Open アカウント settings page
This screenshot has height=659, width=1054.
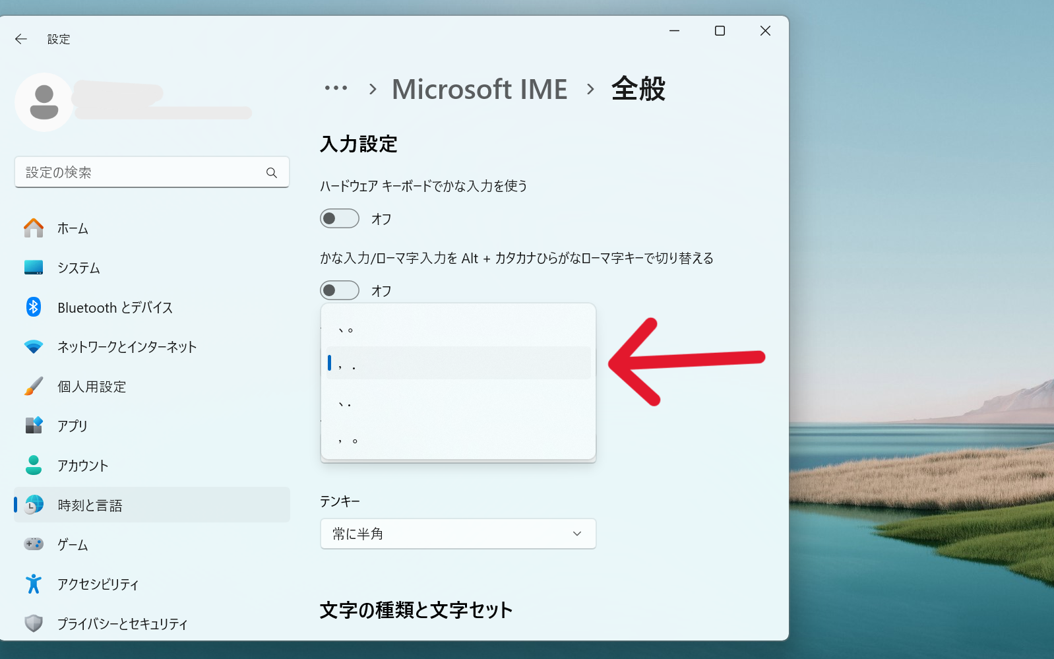click(x=152, y=466)
